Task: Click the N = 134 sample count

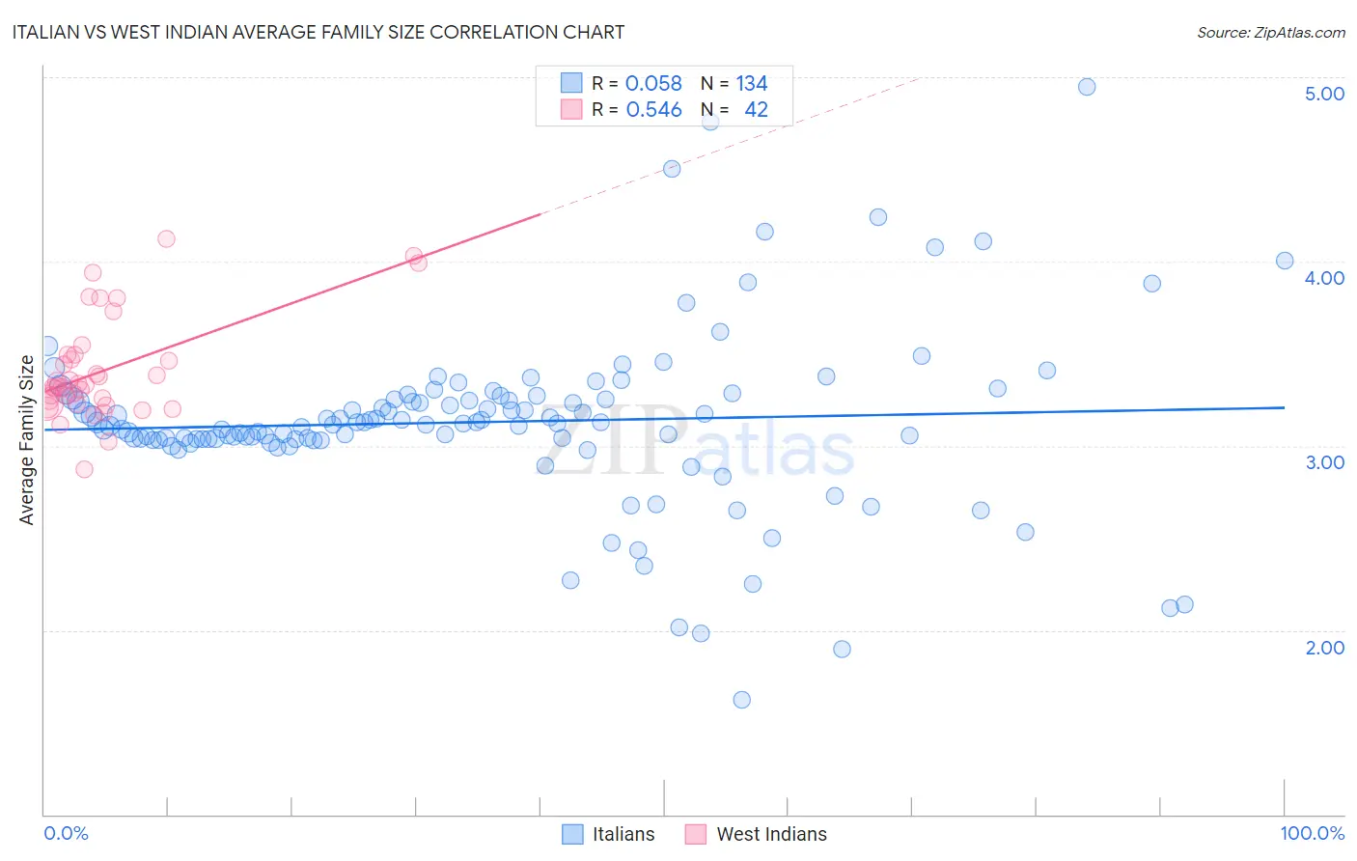Action: 734,83
